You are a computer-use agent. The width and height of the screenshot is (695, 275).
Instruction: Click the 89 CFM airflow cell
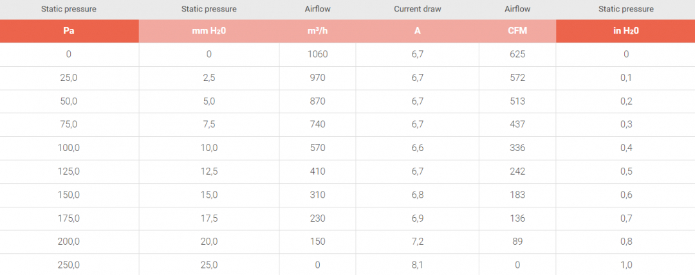[x=517, y=242]
